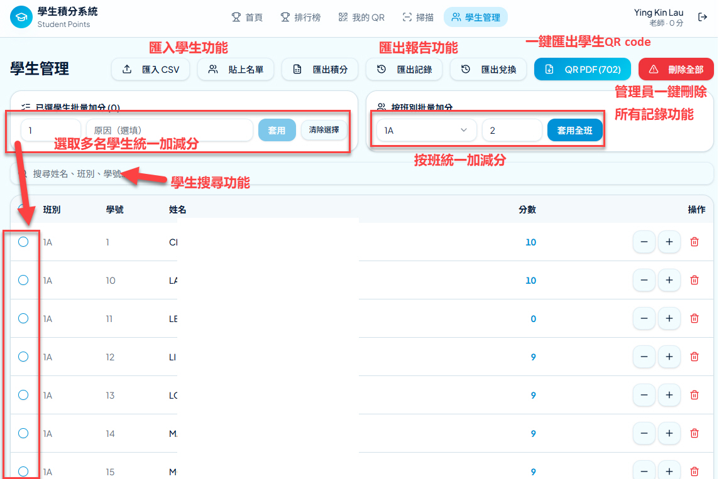719x479 pixels.
Task: Open the 1A class dropdown
Action: click(x=426, y=131)
